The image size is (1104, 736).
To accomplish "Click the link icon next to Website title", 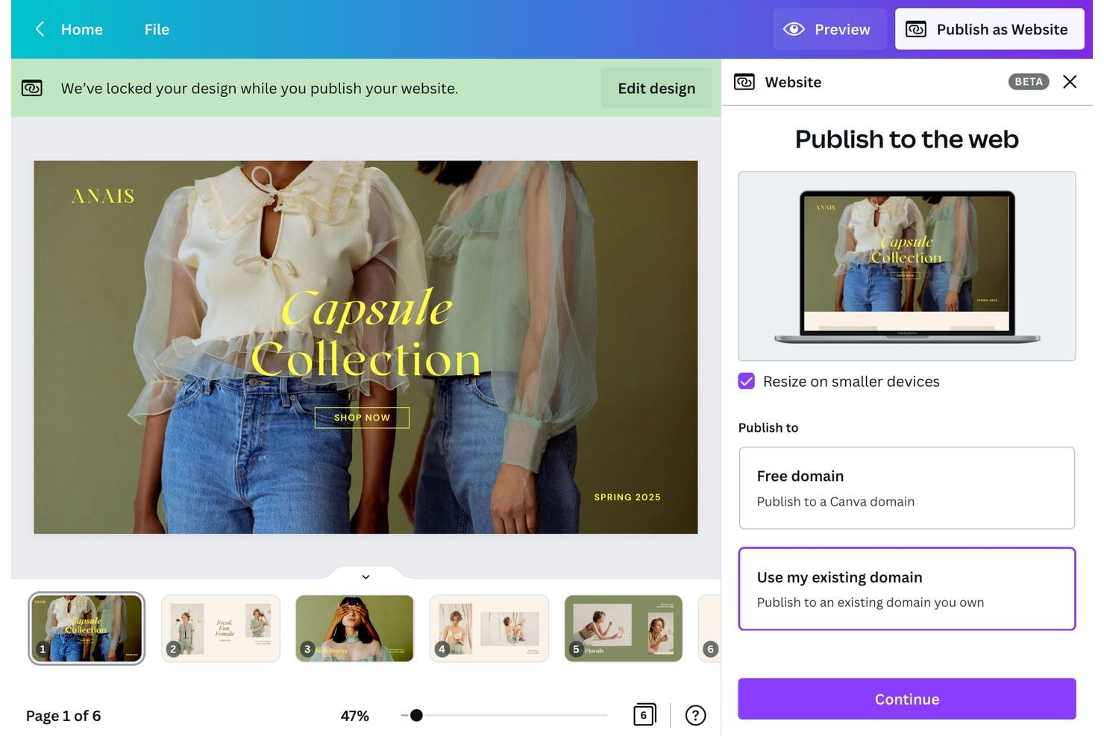I will click(744, 82).
